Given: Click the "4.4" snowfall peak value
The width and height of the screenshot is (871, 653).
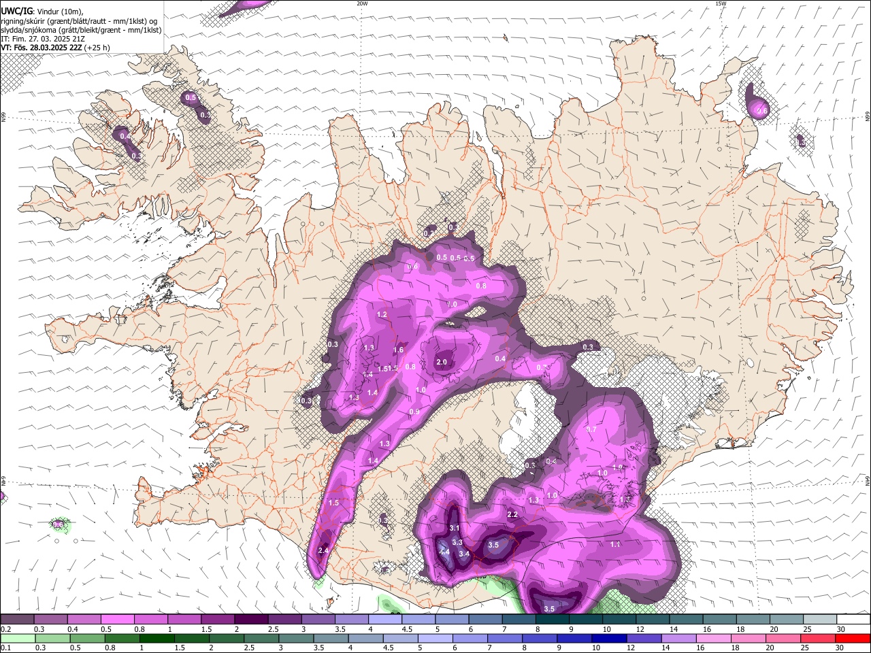Looking at the screenshot, I should tap(444, 552).
